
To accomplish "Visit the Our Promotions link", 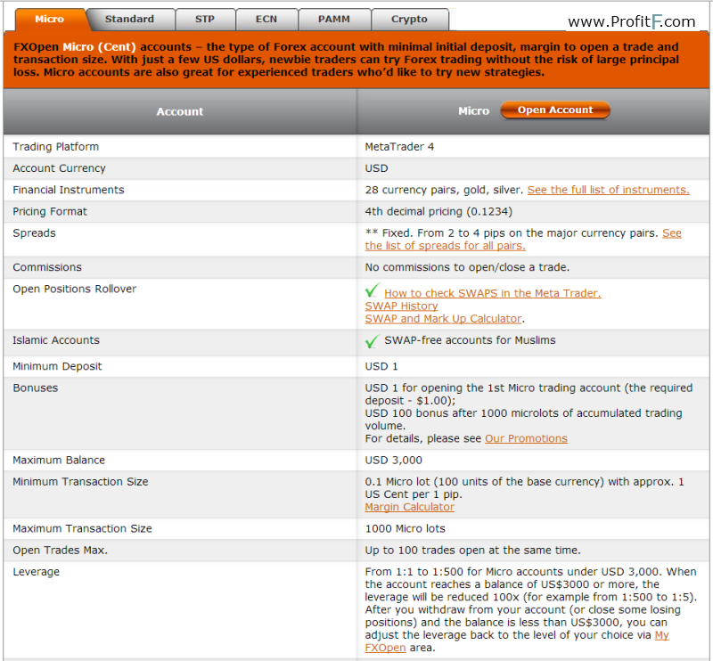I will (526, 438).
